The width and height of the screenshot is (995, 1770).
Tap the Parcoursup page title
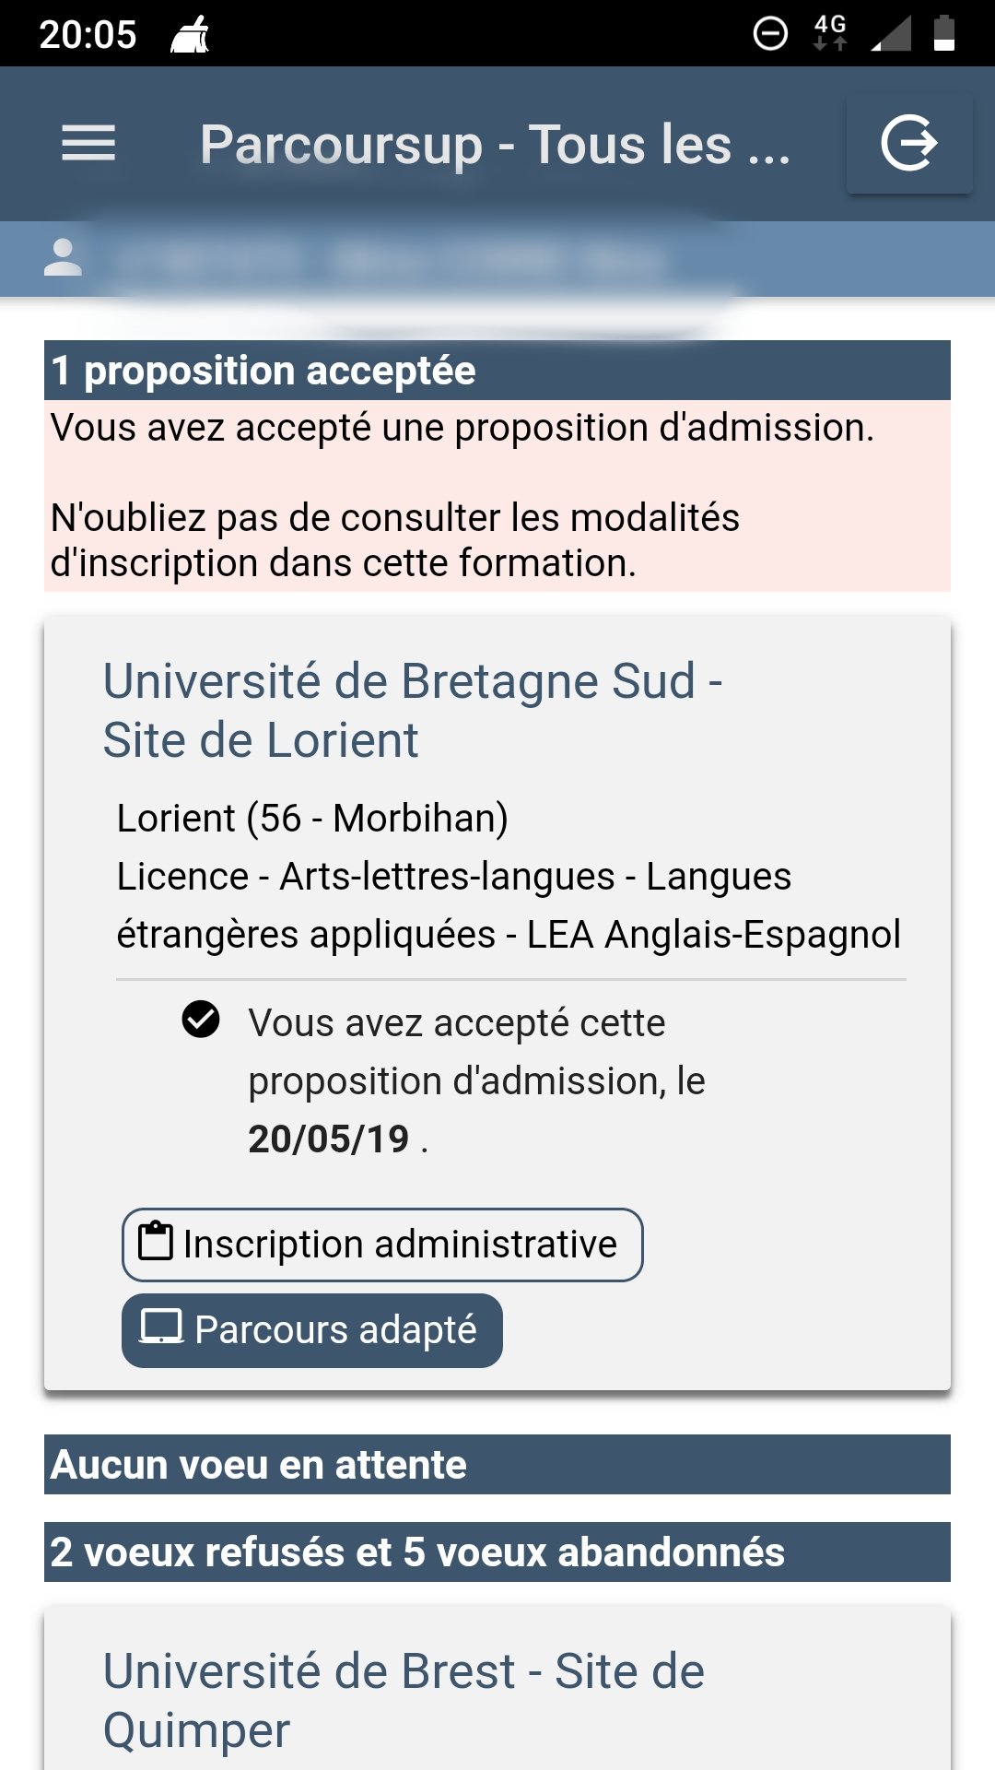(x=495, y=145)
